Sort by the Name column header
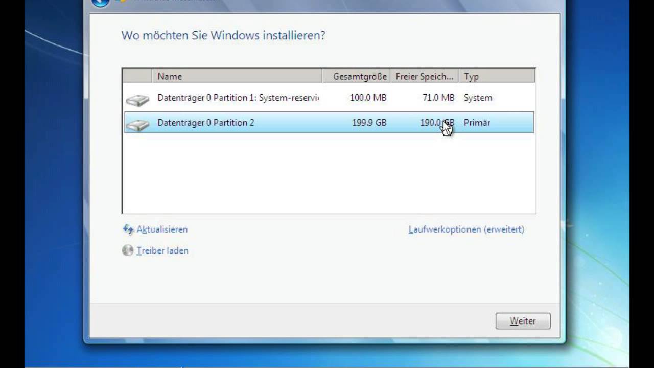The width and height of the screenshot is (654, 368). tap(238, 76)
